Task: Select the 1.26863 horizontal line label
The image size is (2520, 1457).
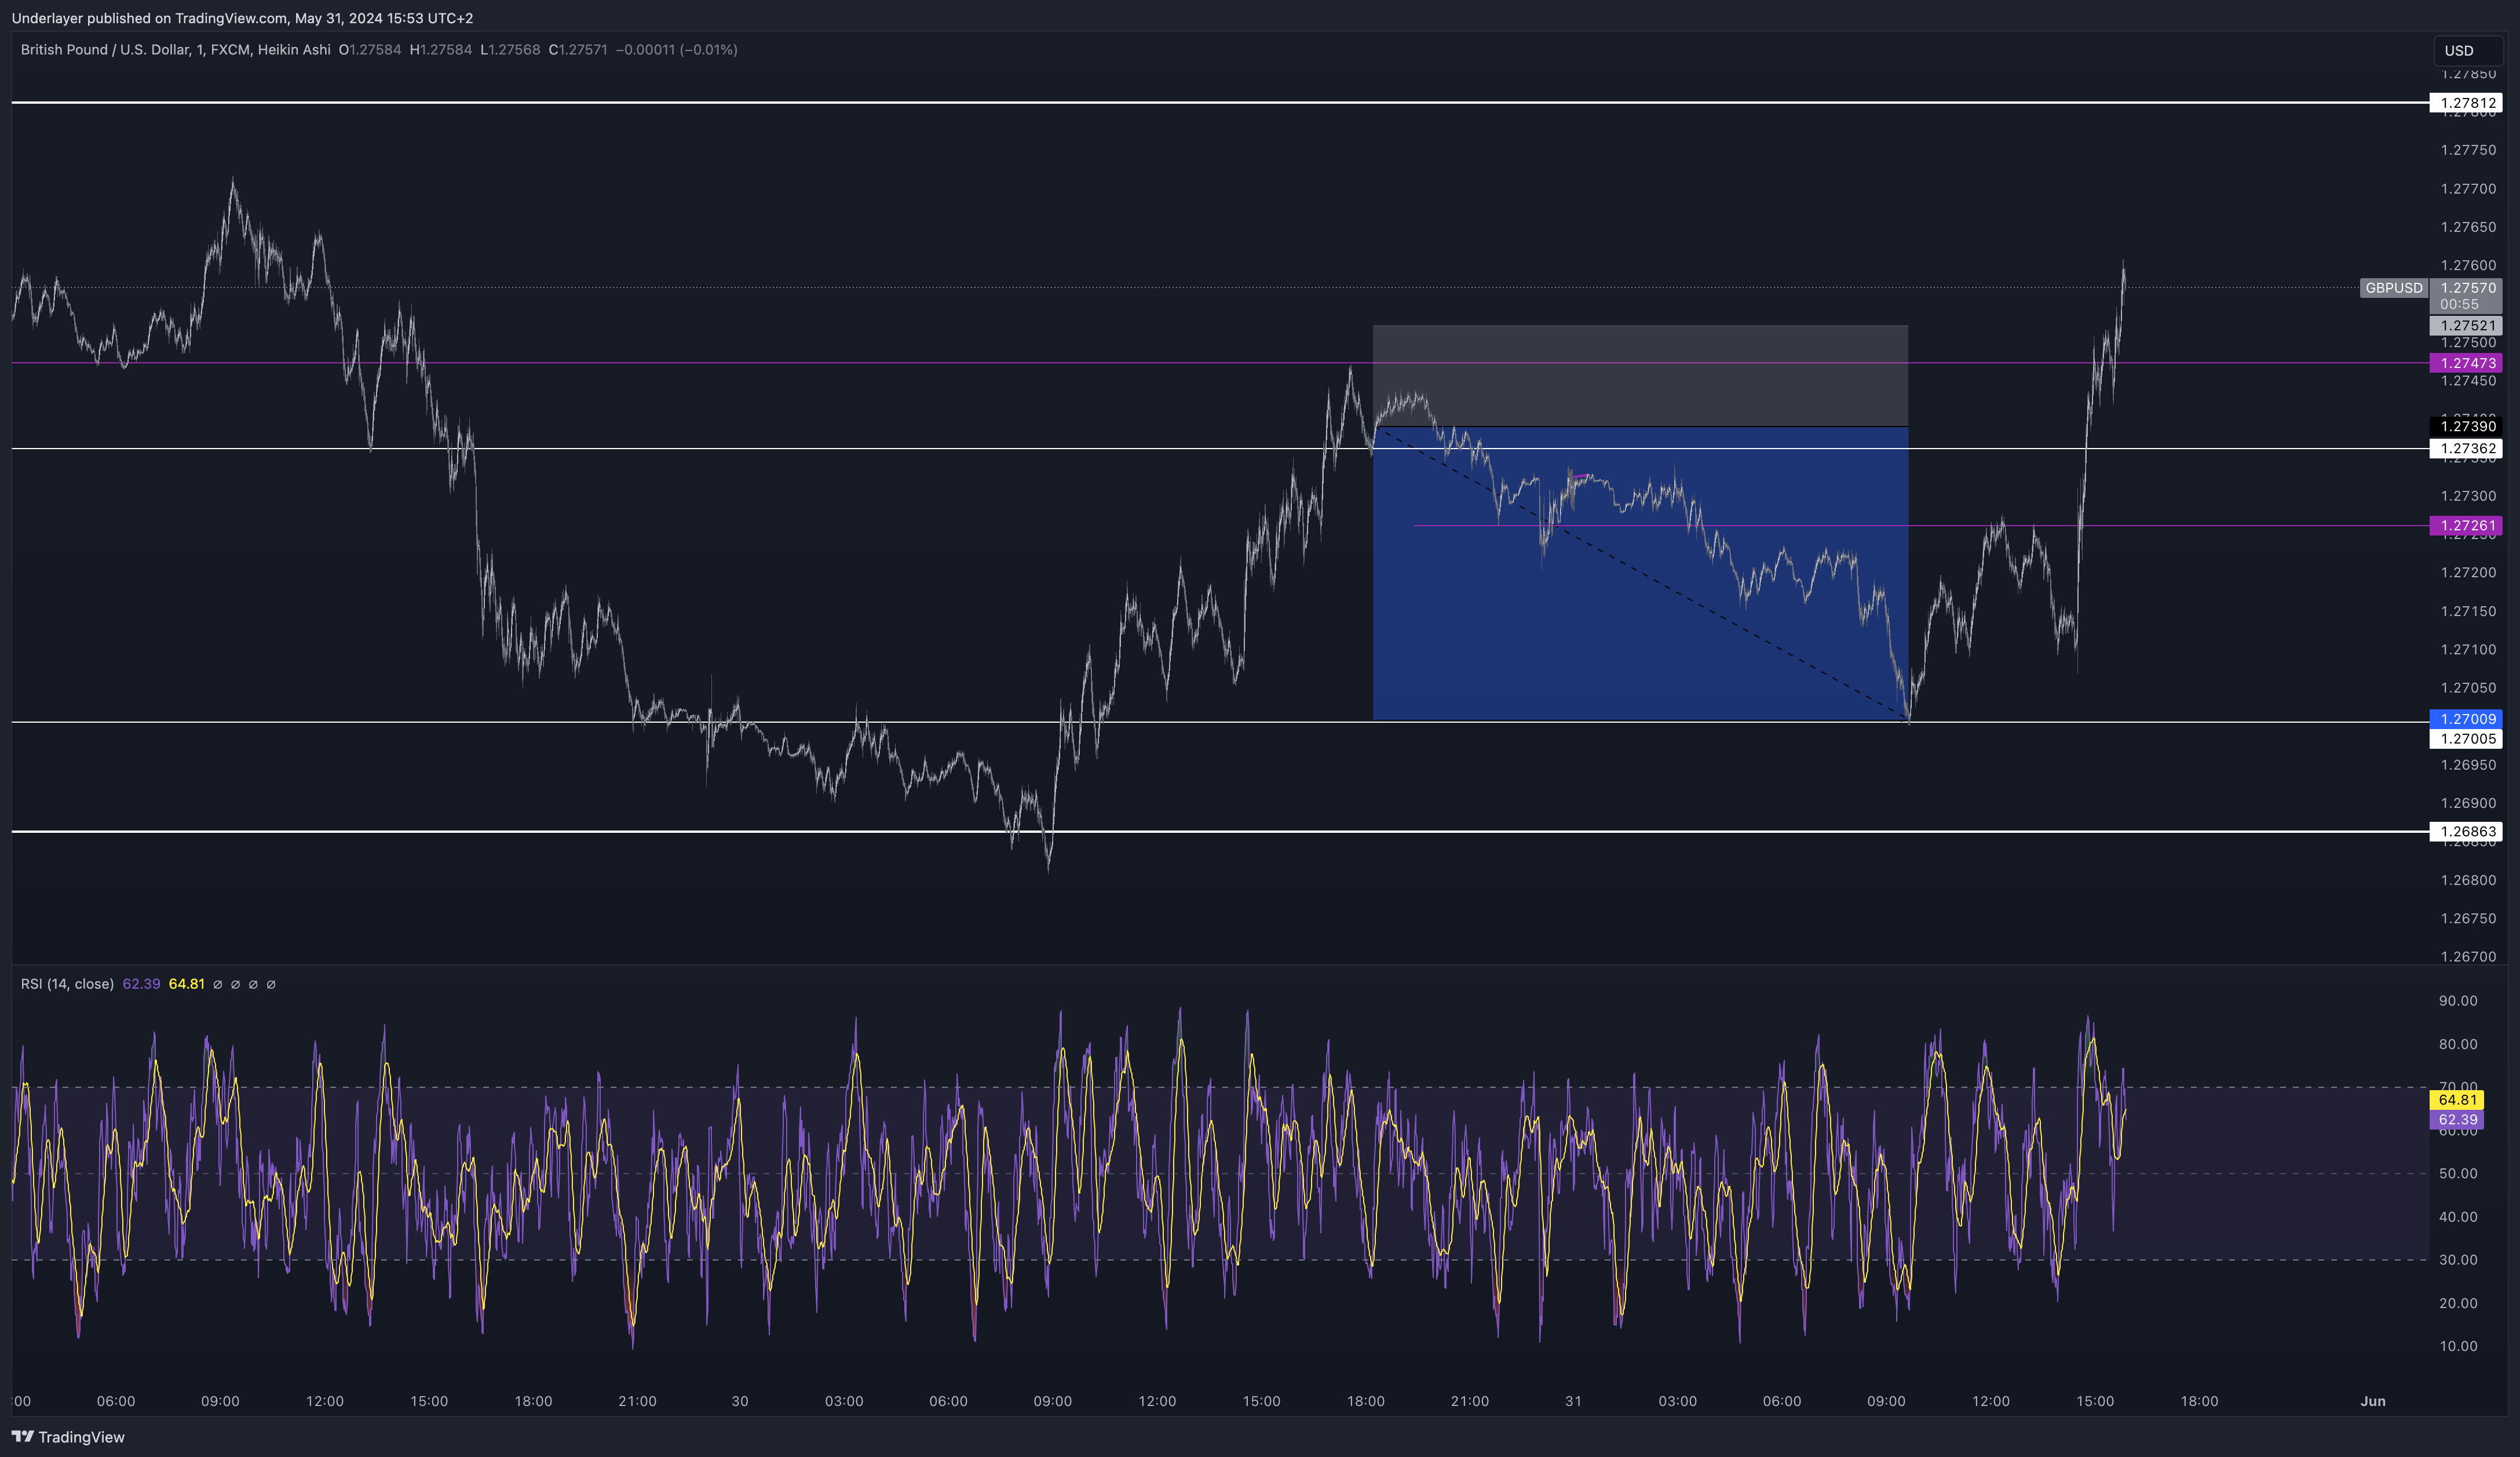Action: [2465, 832]
